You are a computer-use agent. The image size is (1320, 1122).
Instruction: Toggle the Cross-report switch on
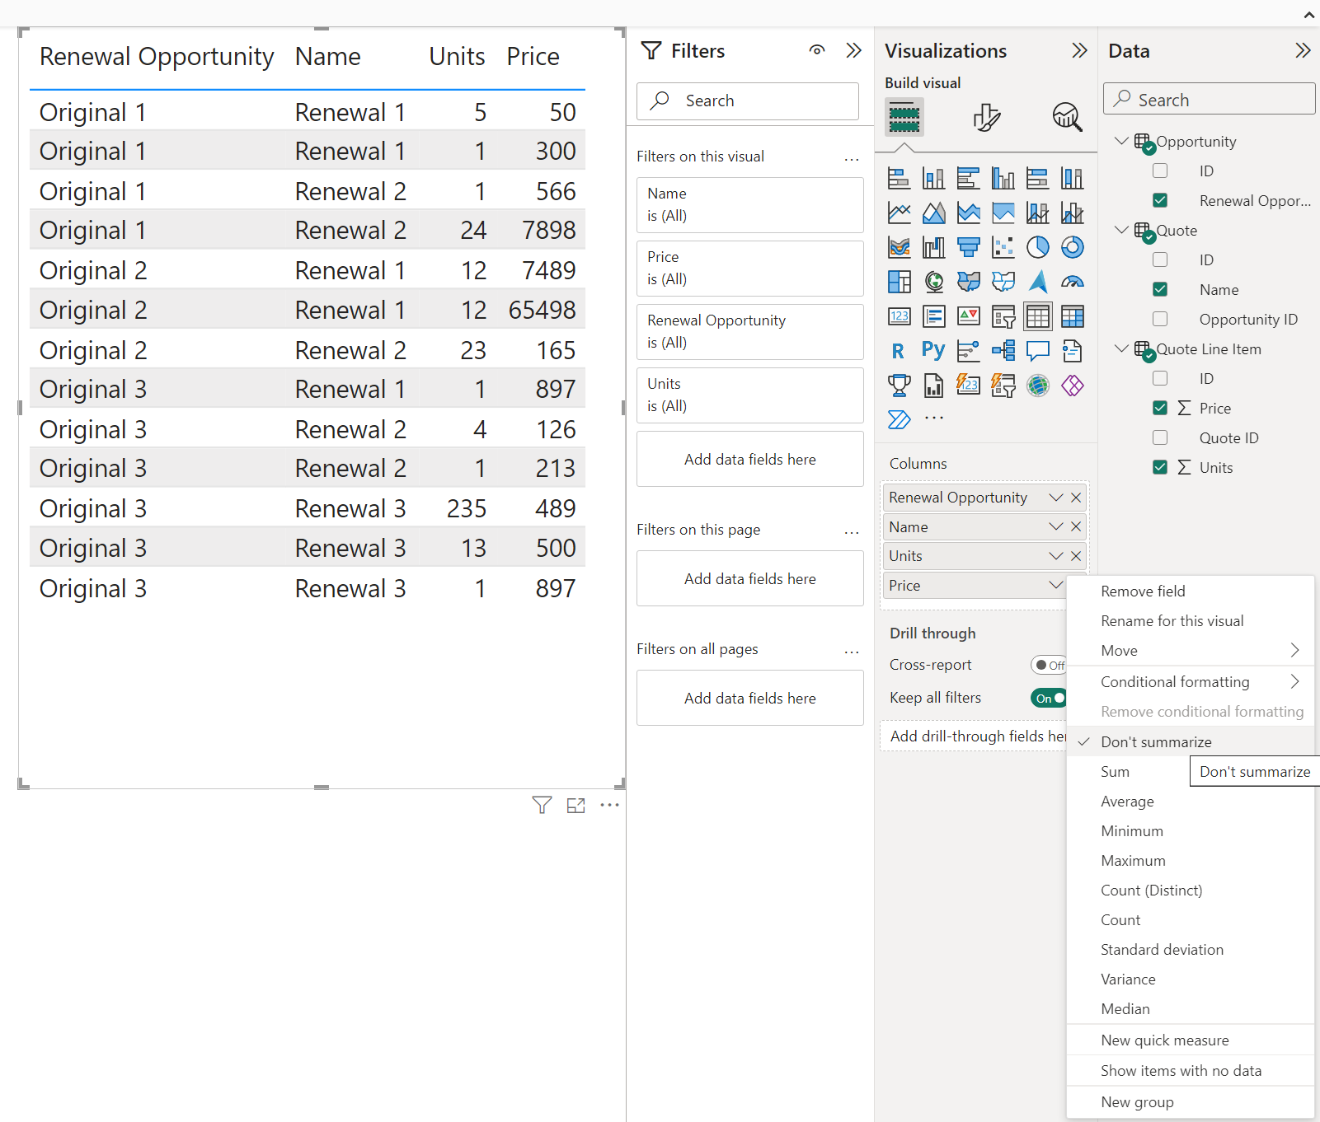click(x=1049, y=665)
